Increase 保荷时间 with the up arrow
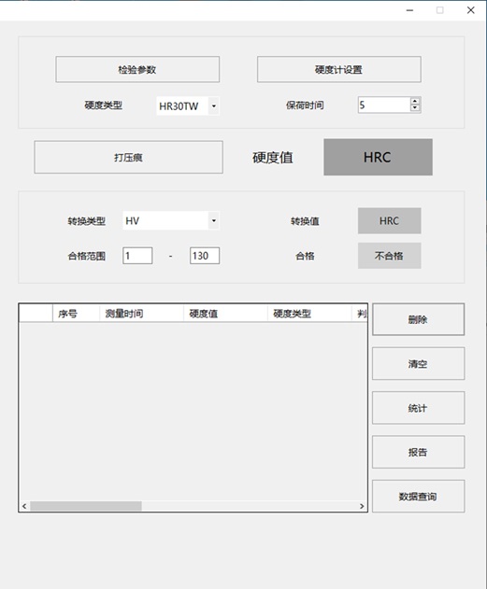Viewport: 487px width, 589px height. pos(415,101)
